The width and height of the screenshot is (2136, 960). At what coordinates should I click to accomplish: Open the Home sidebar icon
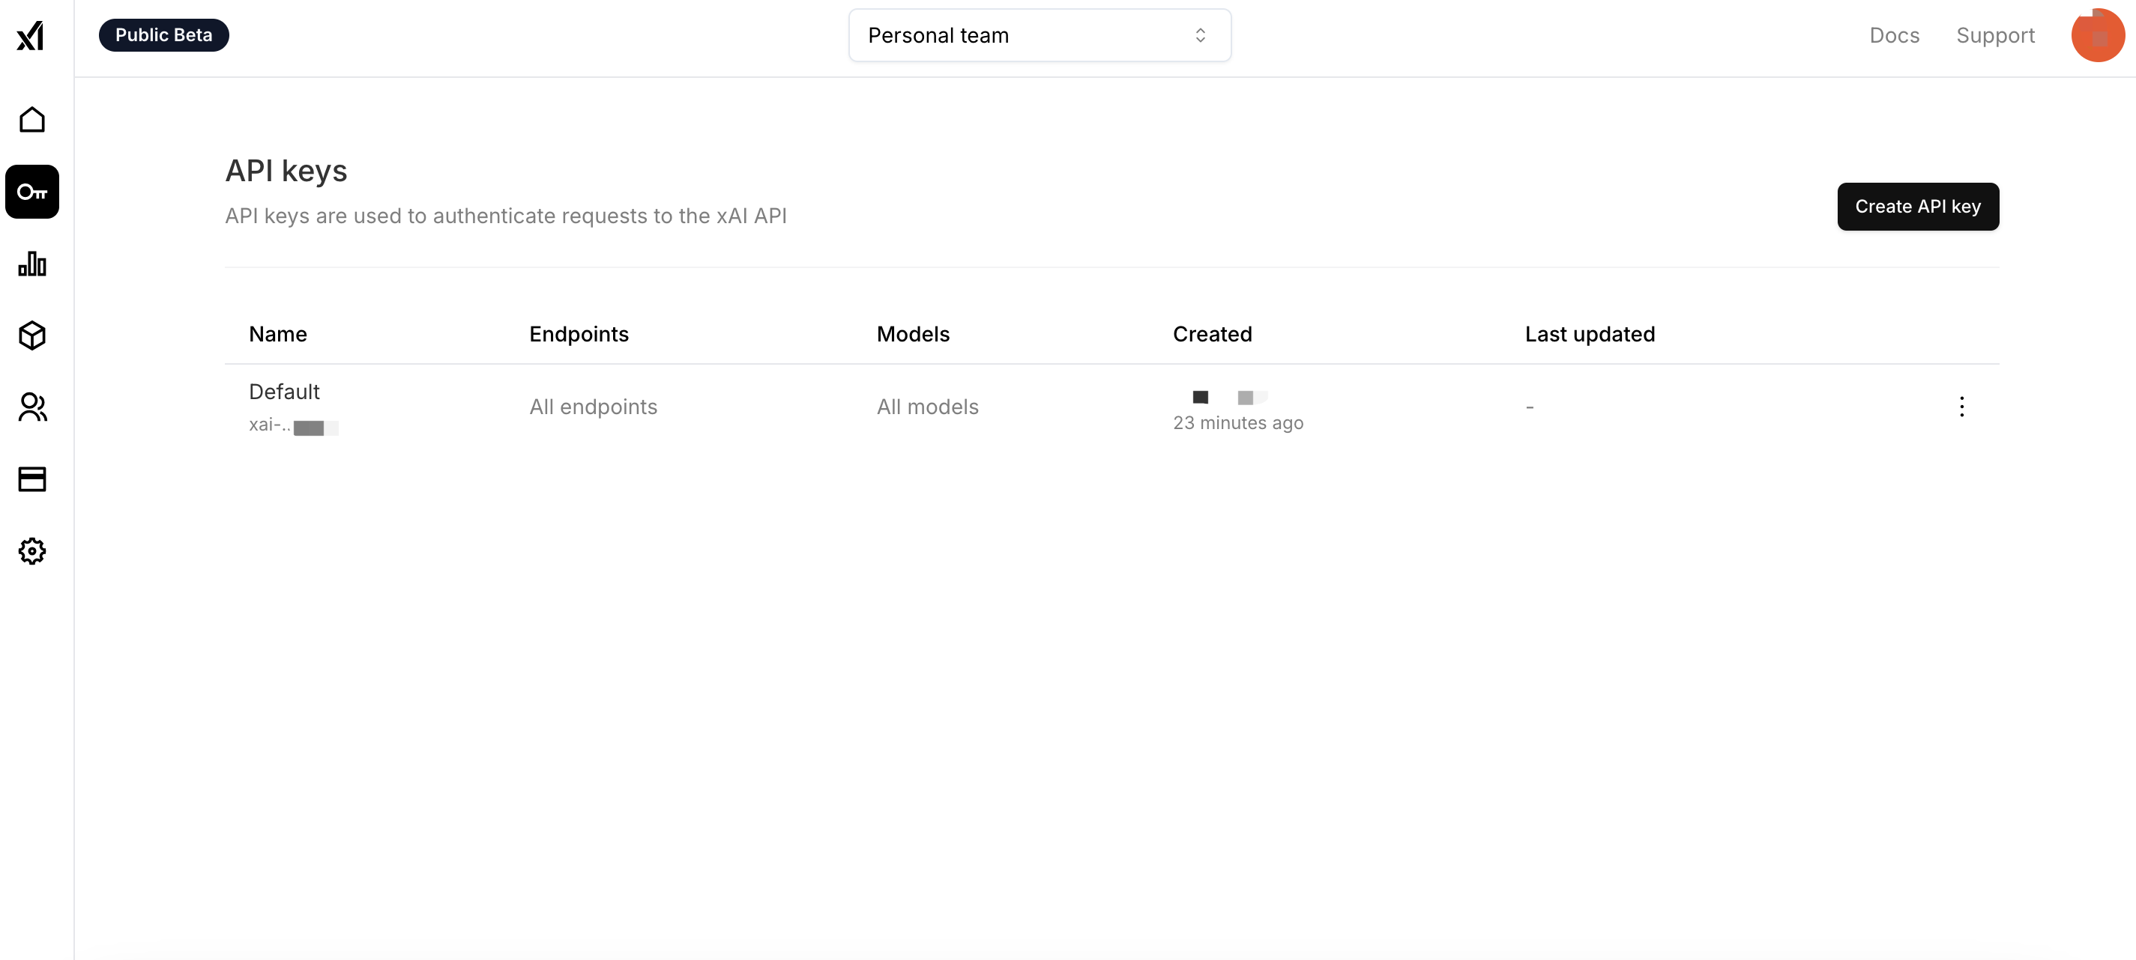click(31, 120)
